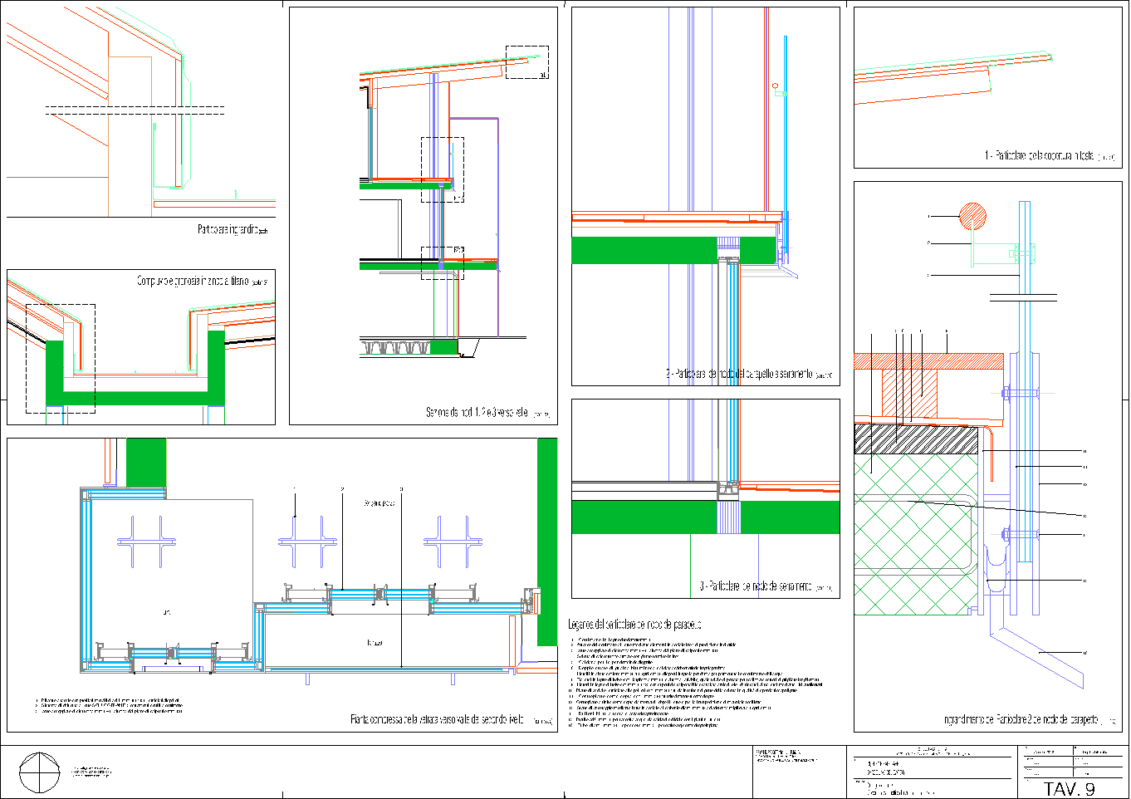
Task: Click the small red circle in detail 2
Action: 775,86
